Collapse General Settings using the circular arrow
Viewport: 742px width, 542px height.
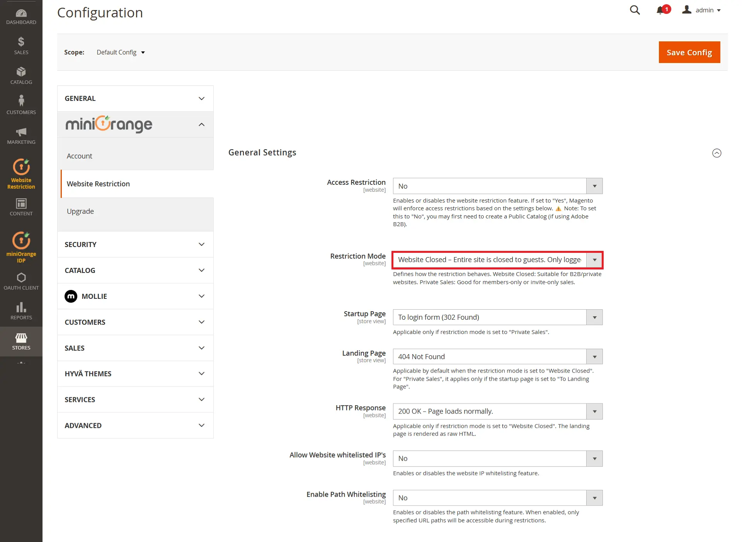717,153
